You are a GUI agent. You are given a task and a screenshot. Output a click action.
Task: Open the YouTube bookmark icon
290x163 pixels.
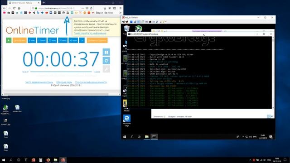tap(47, 13)
